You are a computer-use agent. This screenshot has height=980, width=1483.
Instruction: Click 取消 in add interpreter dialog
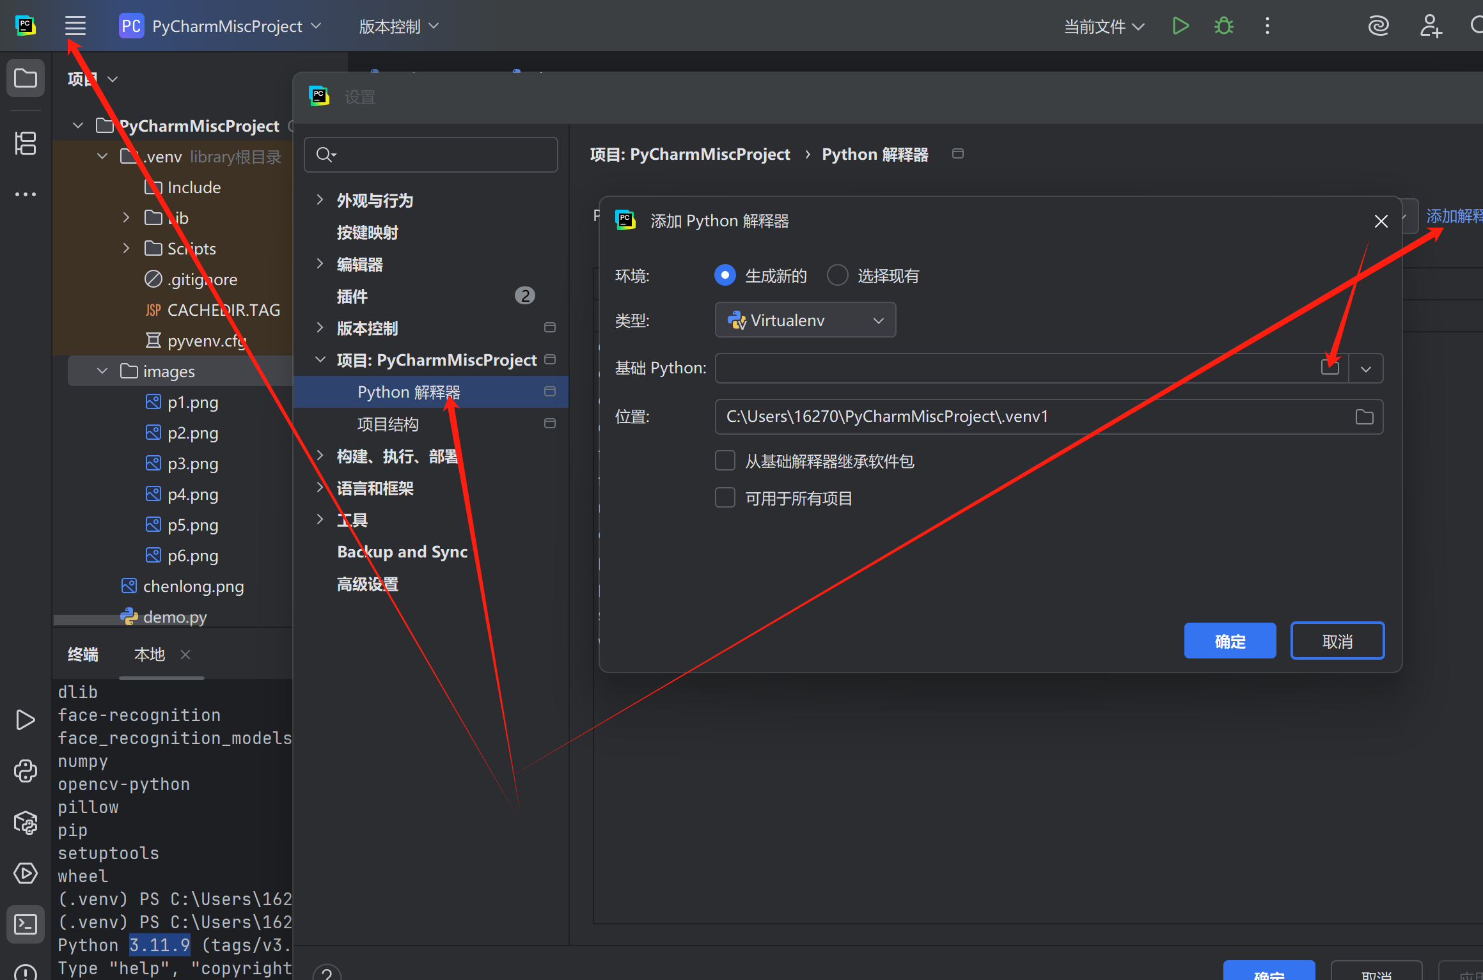[1337, 641]
